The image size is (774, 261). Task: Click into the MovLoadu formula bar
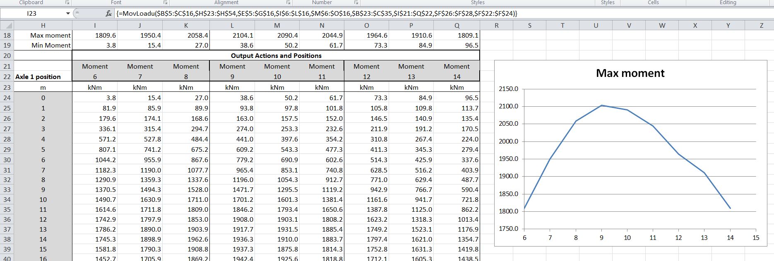coord(373,14)
